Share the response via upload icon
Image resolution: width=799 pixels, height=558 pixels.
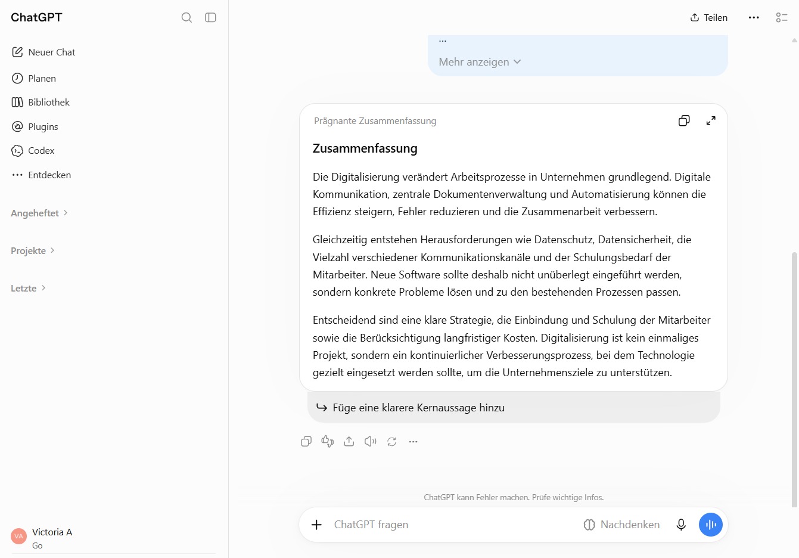349,441
